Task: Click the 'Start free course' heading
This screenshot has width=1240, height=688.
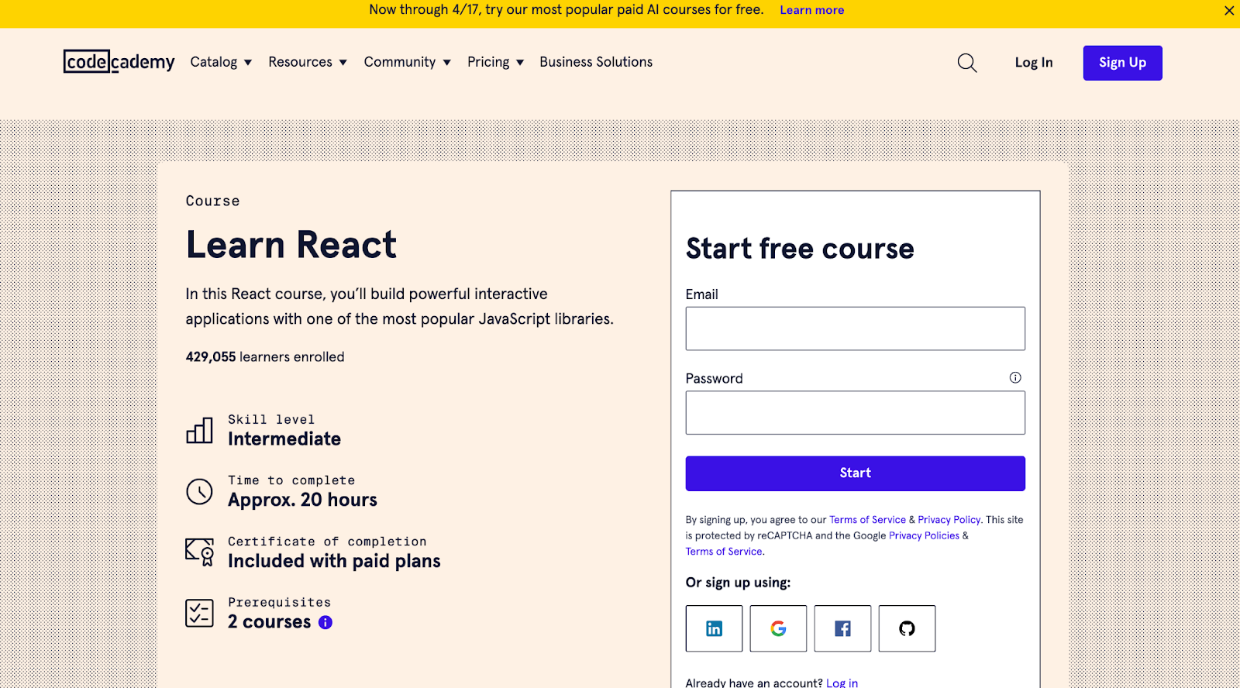Action: (x=800, y=249)
